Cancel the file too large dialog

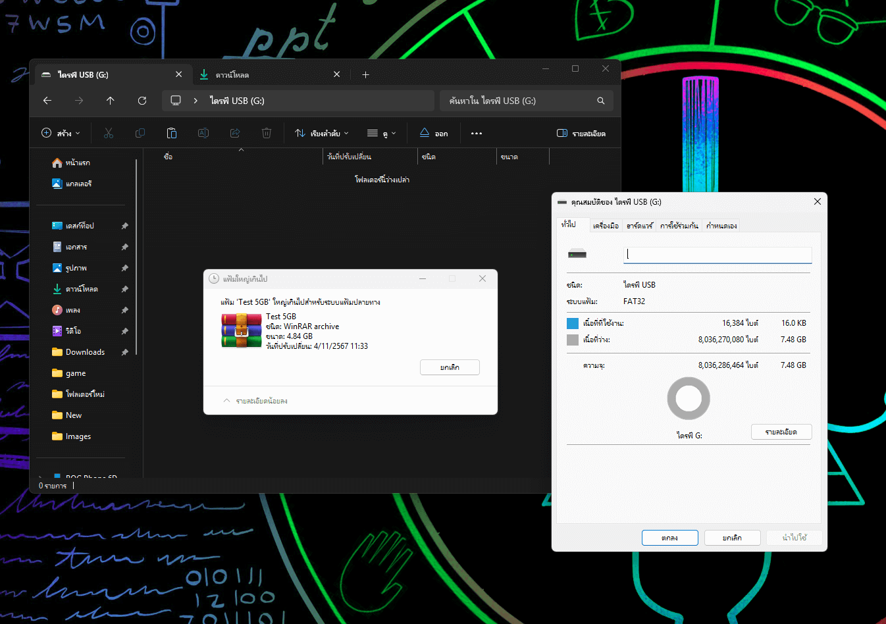(x=450, y=367)
